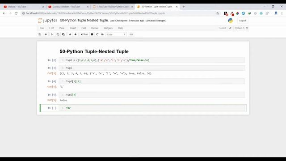The width and height of the screenshot is (286, 161).
Task: Open the cell type Code dropdown
Action: point(116,34)
